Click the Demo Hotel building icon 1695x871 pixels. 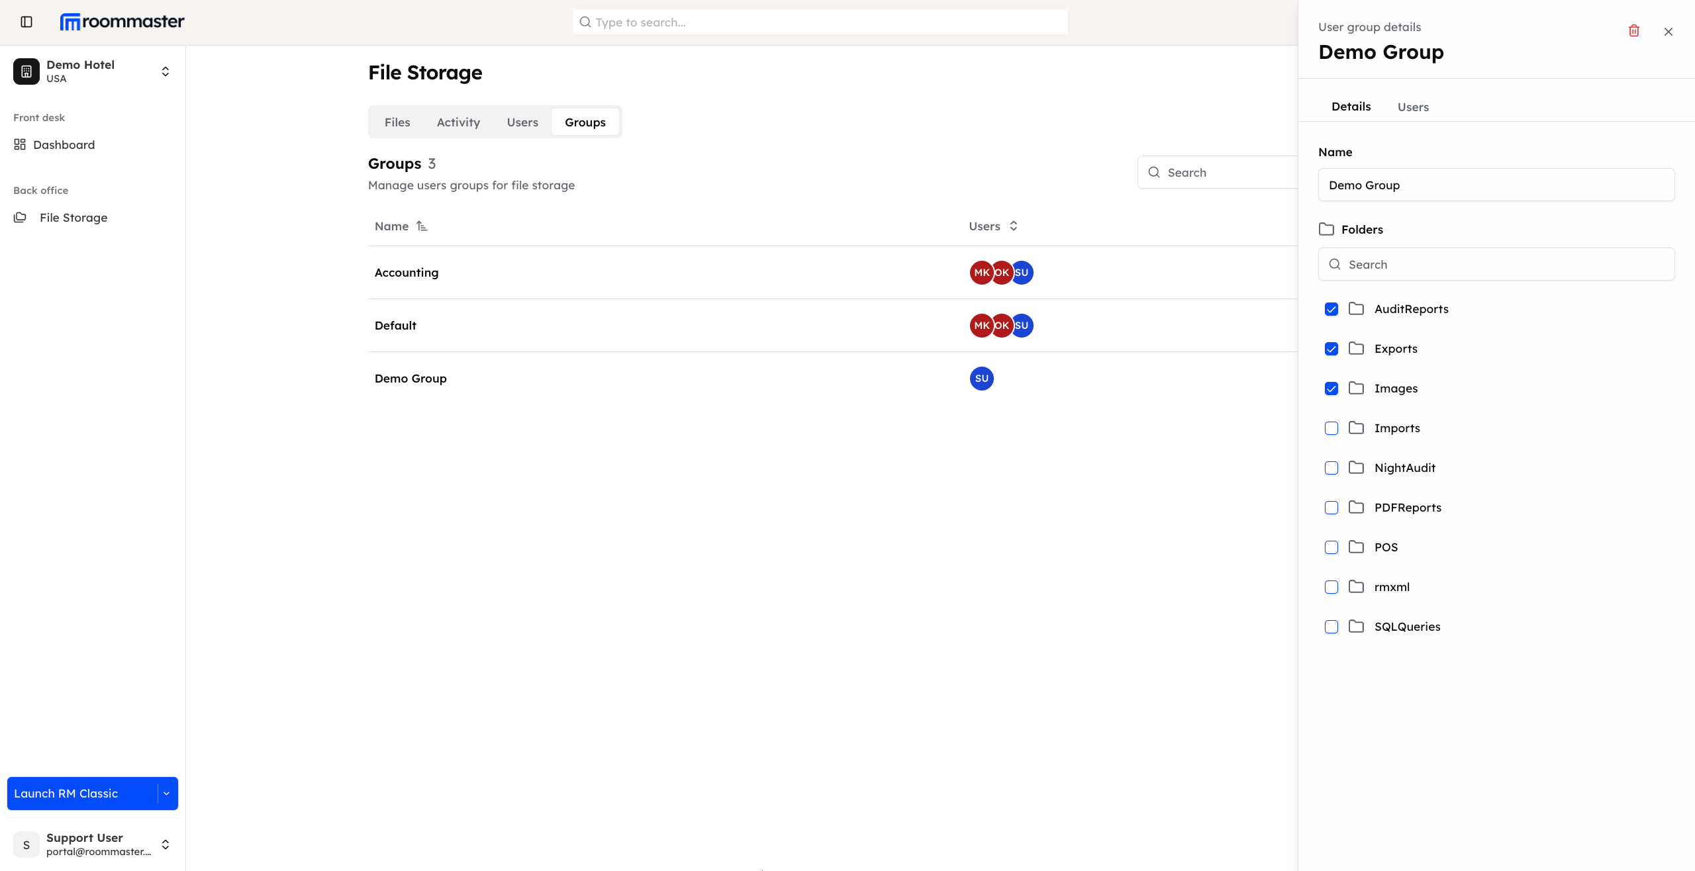[26, 71]
